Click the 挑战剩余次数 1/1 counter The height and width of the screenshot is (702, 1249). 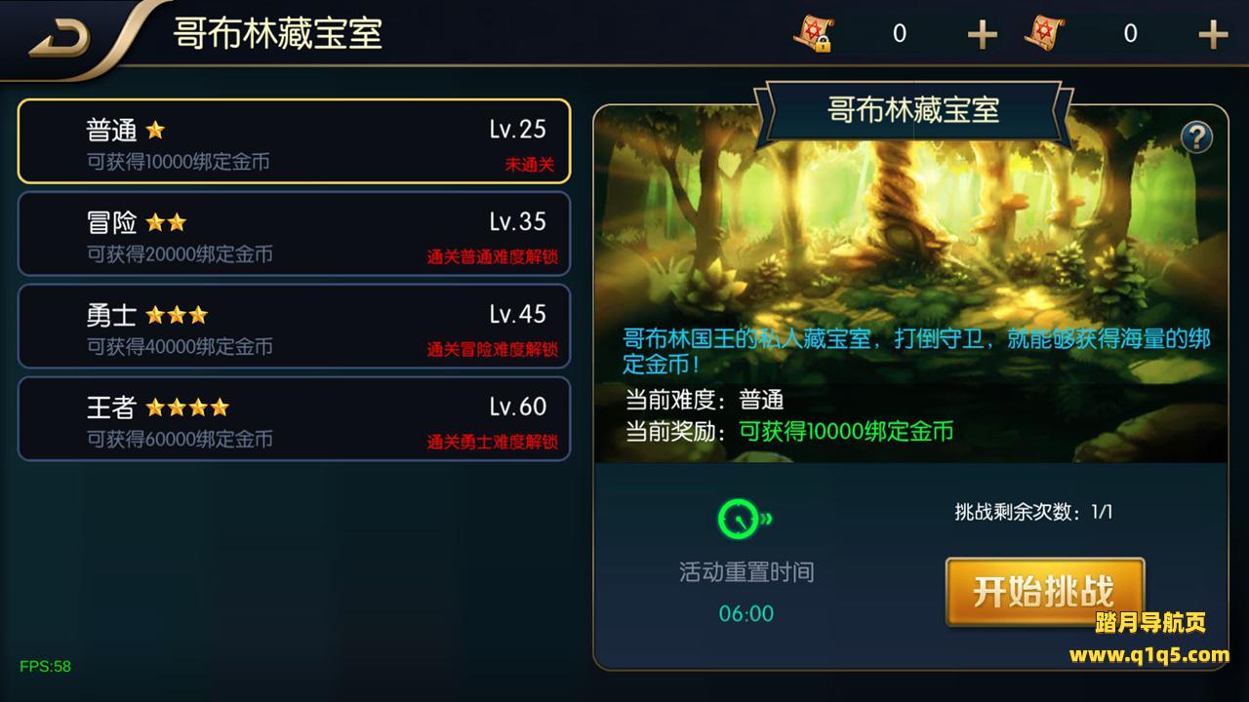(x=1033, y=512)
